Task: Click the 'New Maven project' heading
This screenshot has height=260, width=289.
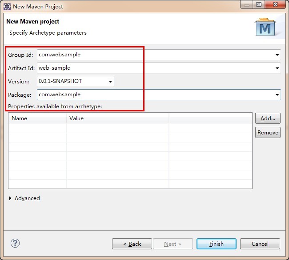Action: point(33,21)
